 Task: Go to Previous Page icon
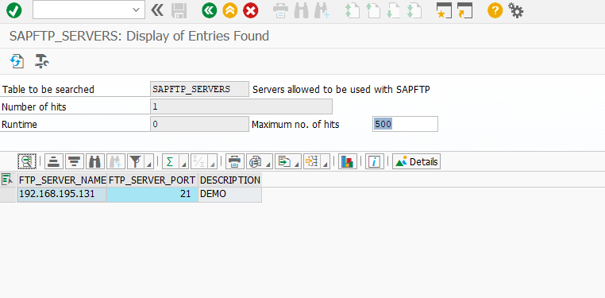[x=372, y=11]
